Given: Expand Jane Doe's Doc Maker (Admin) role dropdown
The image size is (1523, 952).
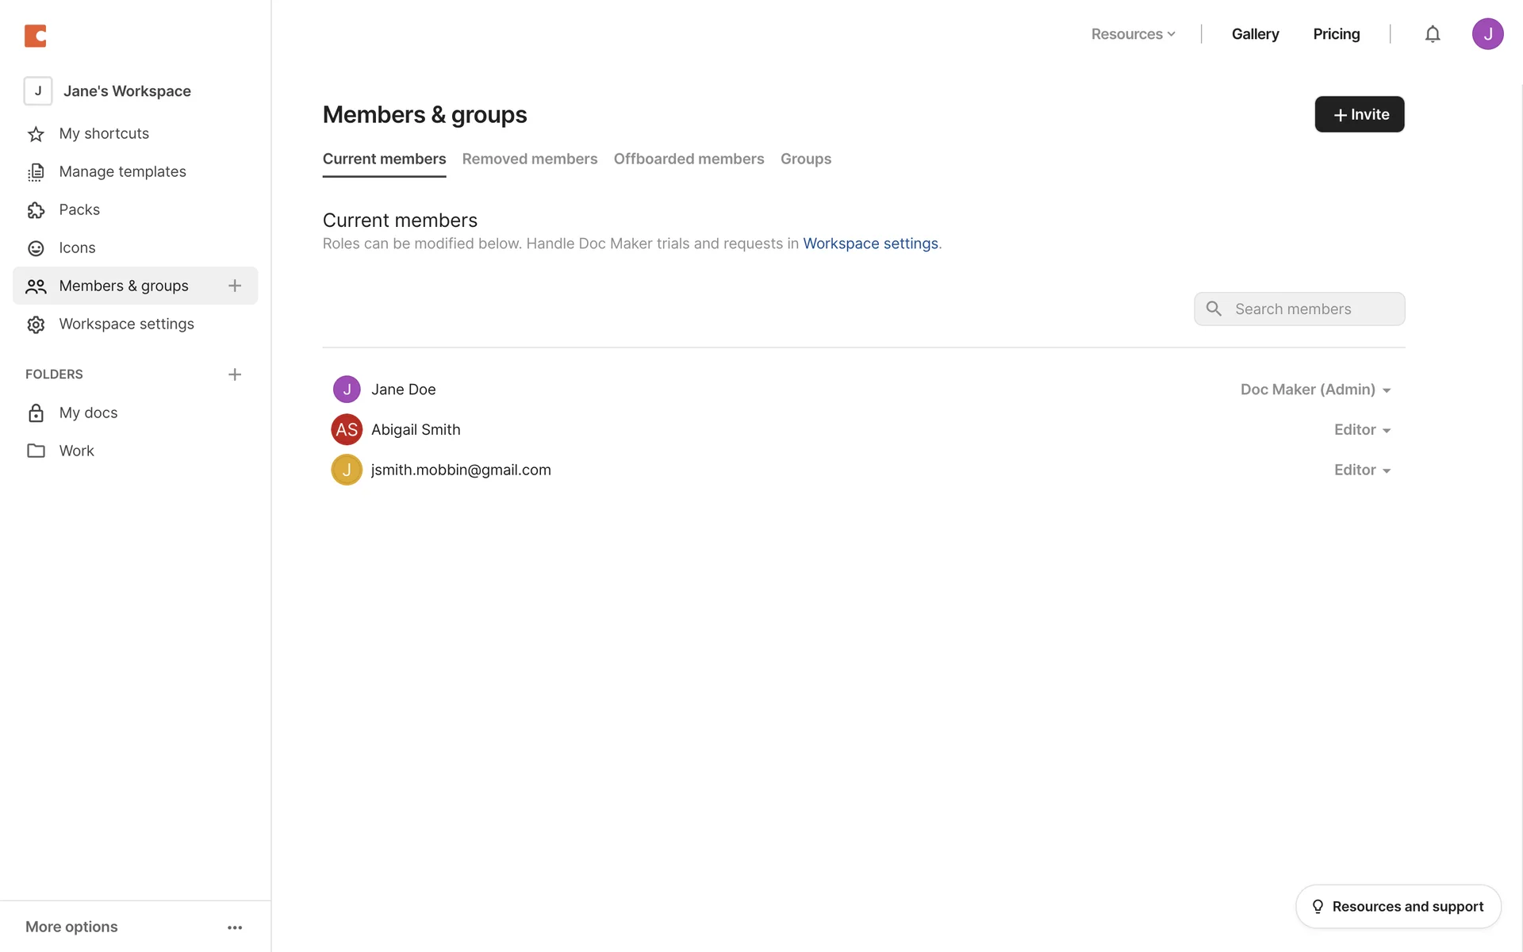Looking at the screenshot, I should pos(1315,390).
